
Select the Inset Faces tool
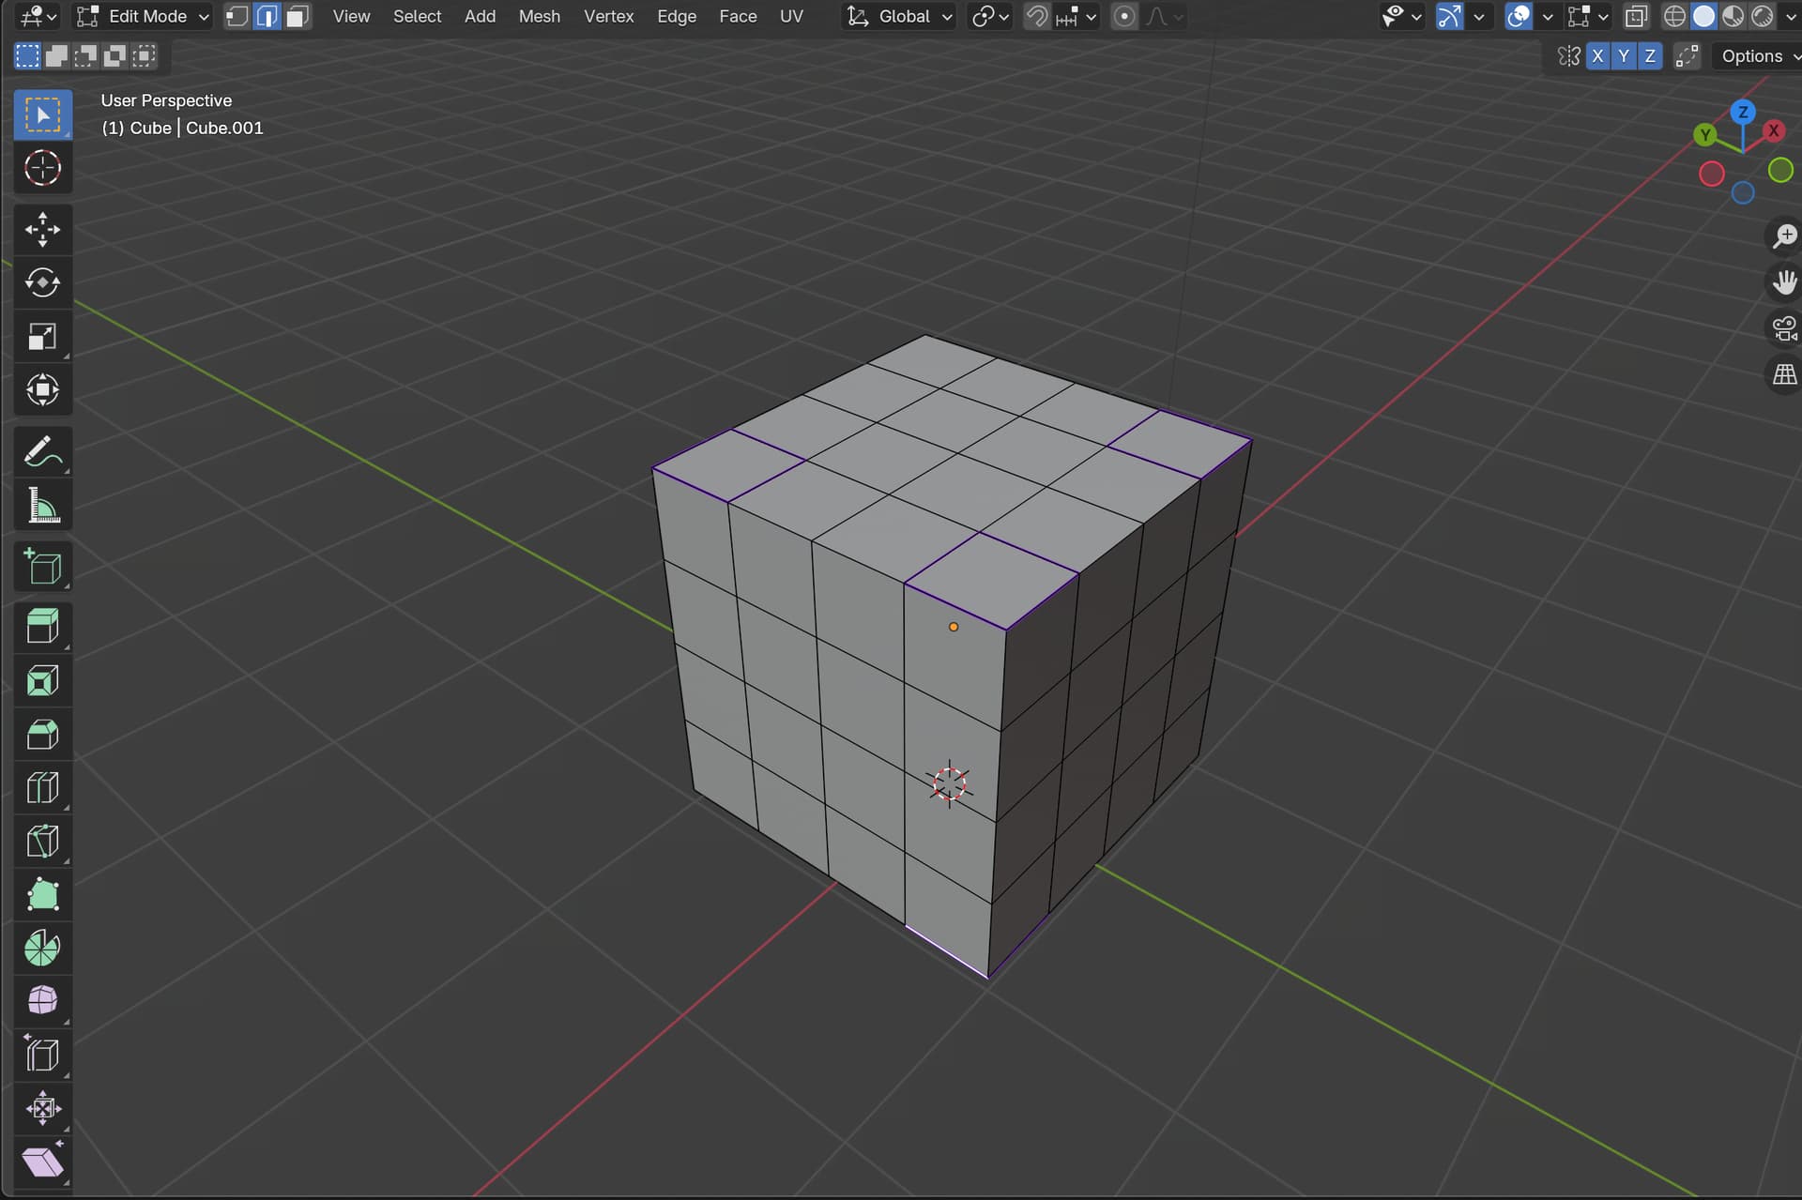tap(42, 680)
